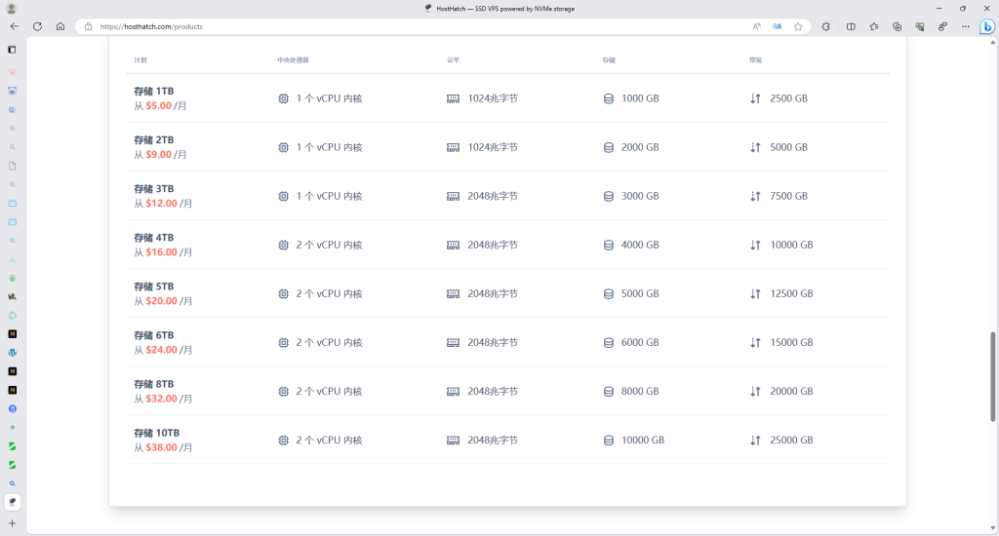999x536 pixels.
Task: Open the profile avatar in title bar
Action: pos(12,8)
